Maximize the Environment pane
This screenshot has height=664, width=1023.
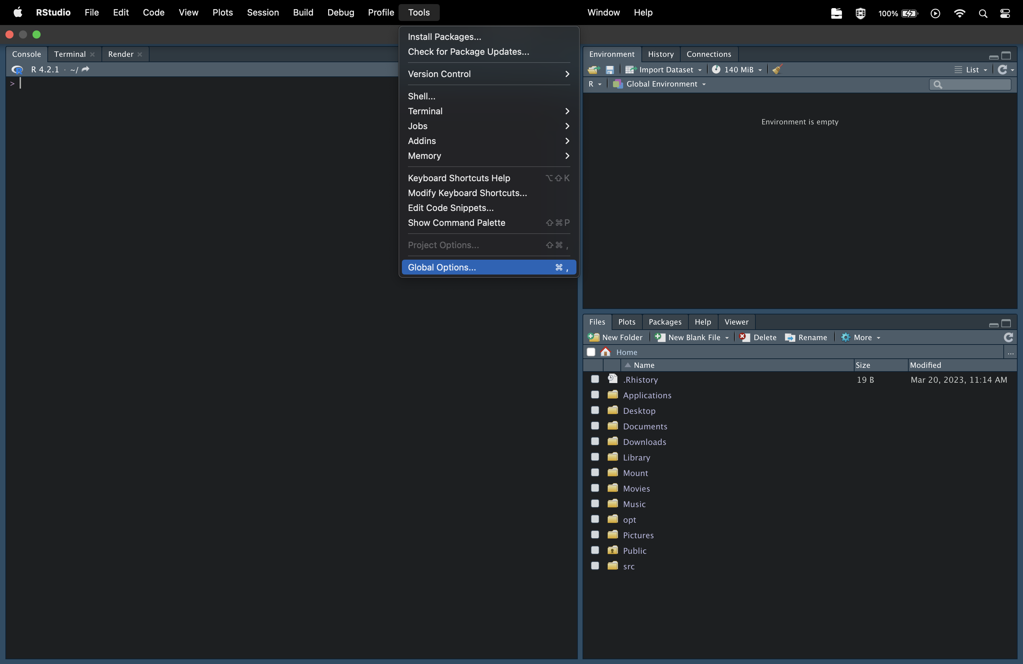point(1006,56)
